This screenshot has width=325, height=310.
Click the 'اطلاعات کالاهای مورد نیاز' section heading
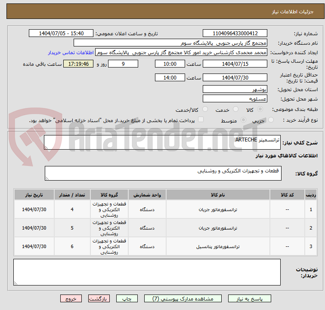coord(286,156)
